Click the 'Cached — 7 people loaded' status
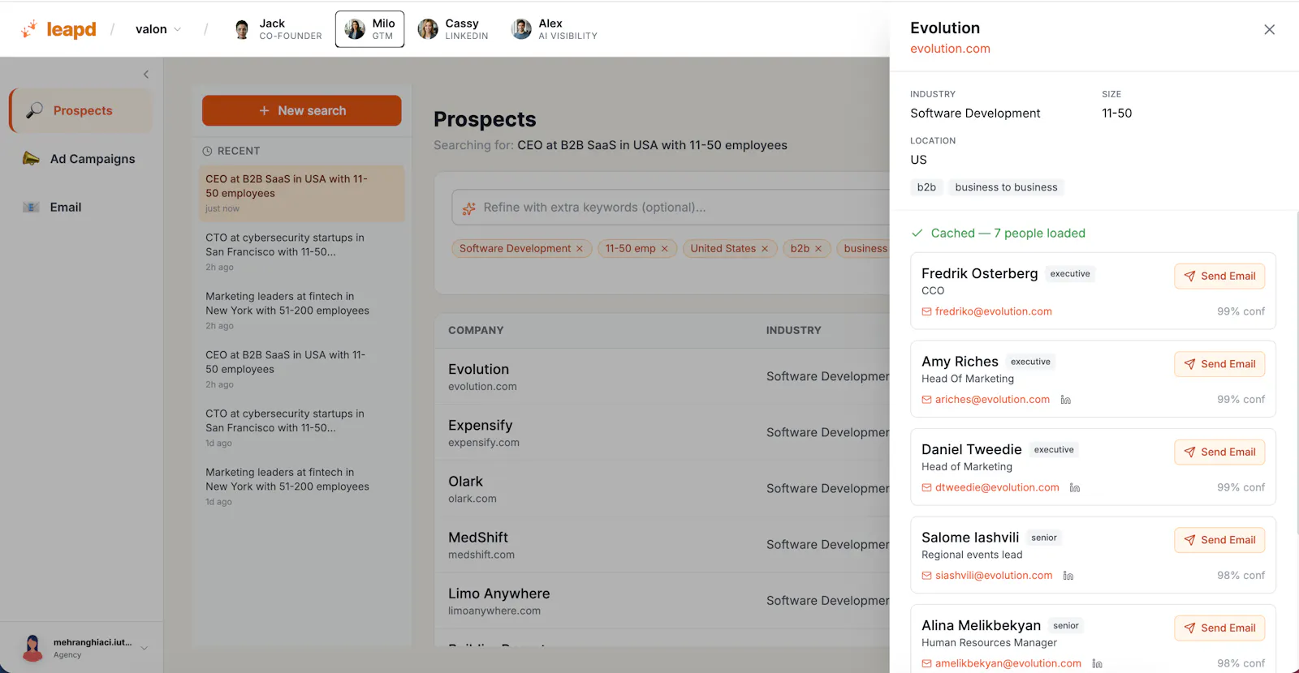 tap(998, 234)
